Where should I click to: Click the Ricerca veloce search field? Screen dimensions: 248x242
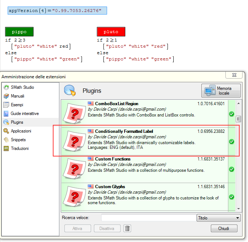tap(149, 218)
